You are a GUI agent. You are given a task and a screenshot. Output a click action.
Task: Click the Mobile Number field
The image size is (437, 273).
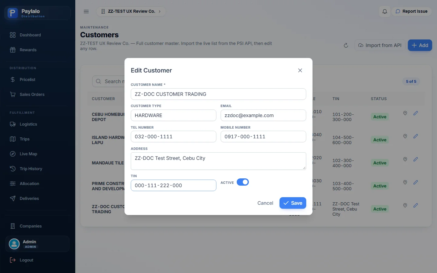tap(263, 136)
